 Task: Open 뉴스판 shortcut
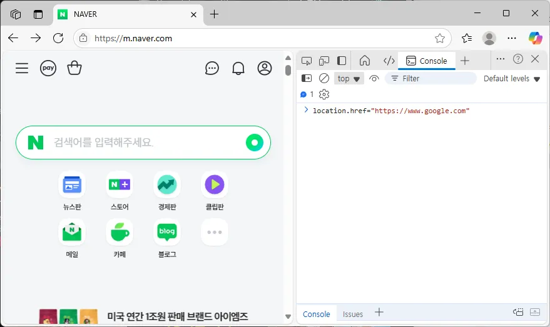(72, 191)
